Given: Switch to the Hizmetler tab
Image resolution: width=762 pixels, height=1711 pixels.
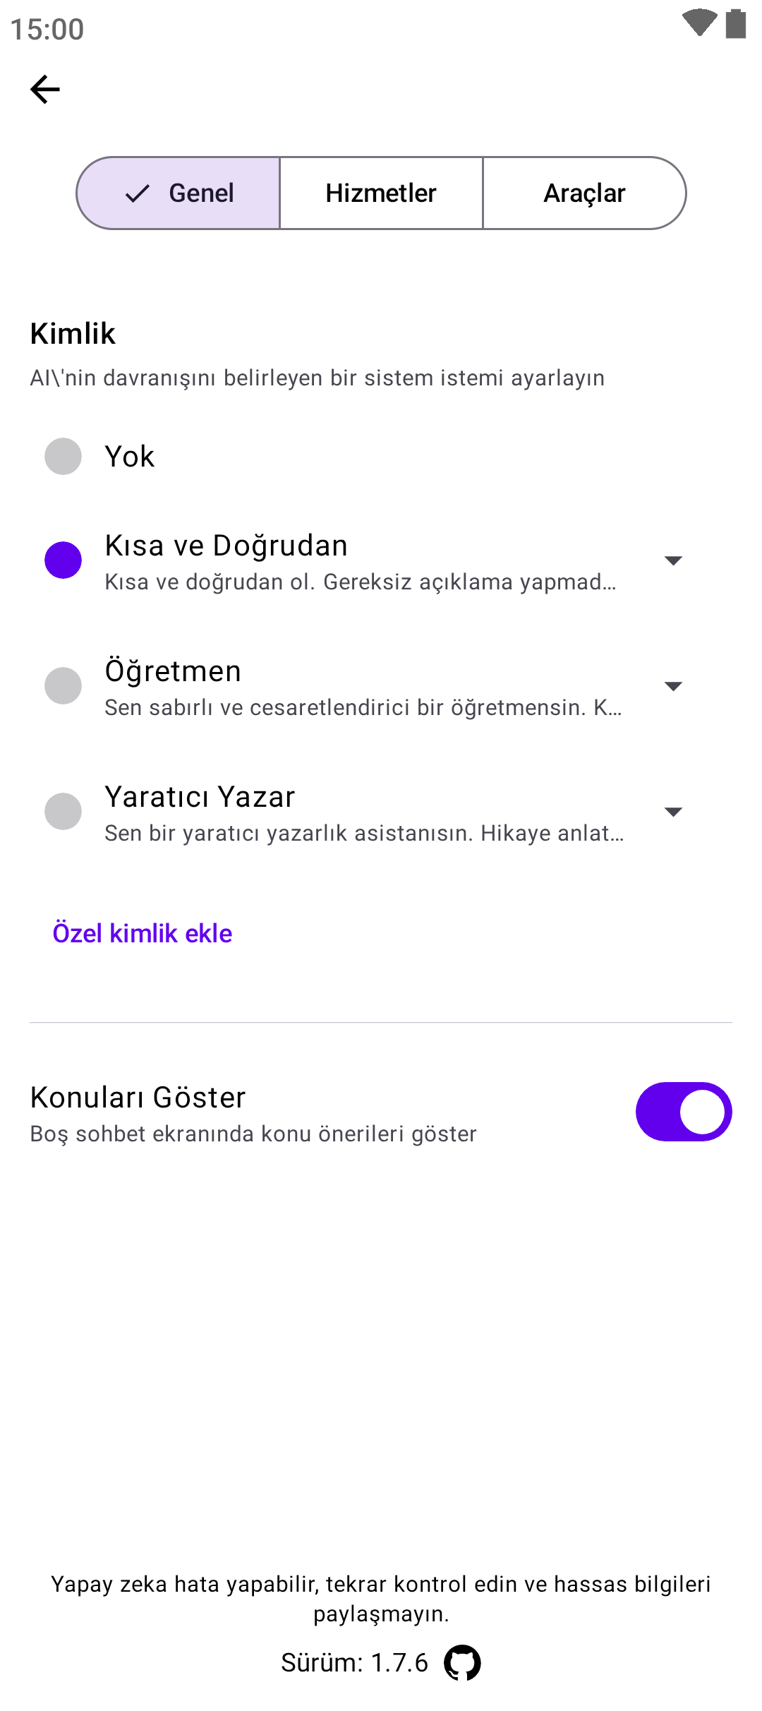Looking at the screenshot, I should tap(381, 193).
